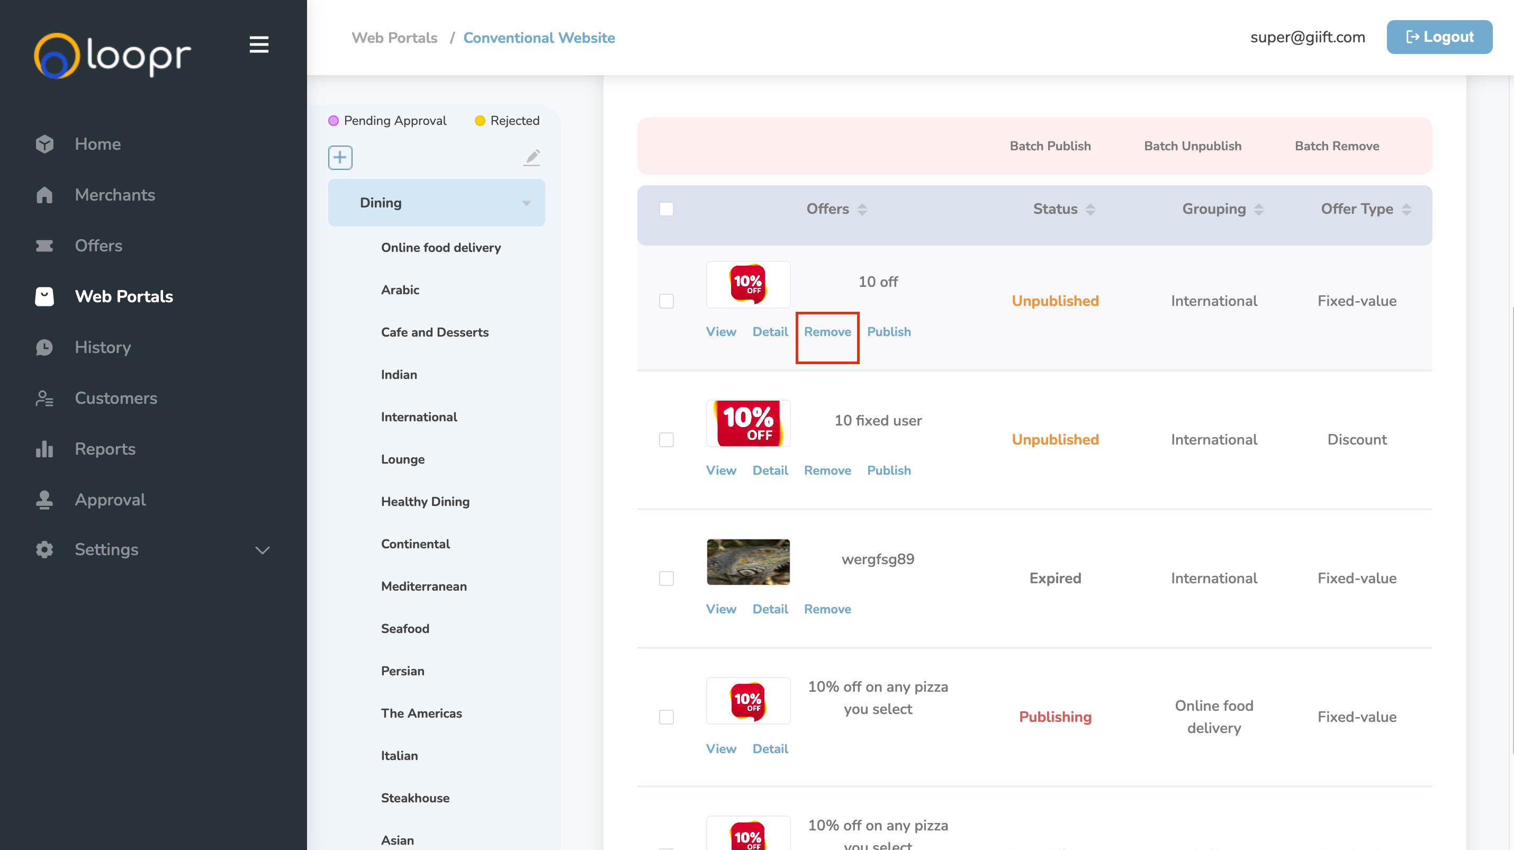Image resolution: width=1514 pixels, height=850 pixels.
Task: View the '10 fixed user' offer
Action: click(720, 470)
